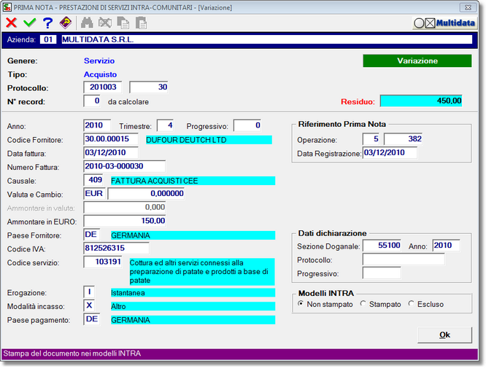Click the GERMANIA text beside Paese Fornitore
The width and height of the screenshot is (486, 368).
[x=193, y=235]
